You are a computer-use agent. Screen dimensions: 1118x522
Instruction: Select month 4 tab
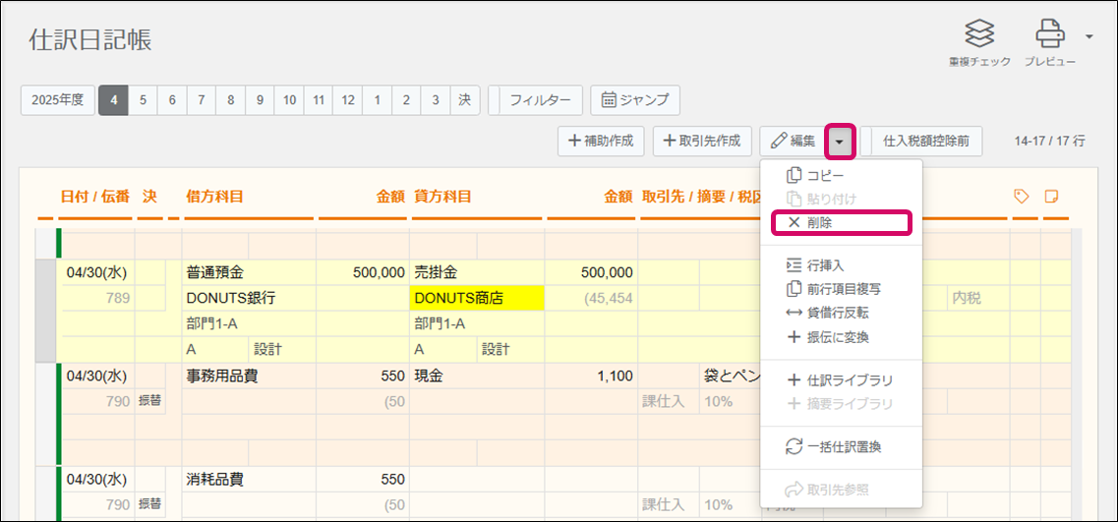click(x=113, y=99)
